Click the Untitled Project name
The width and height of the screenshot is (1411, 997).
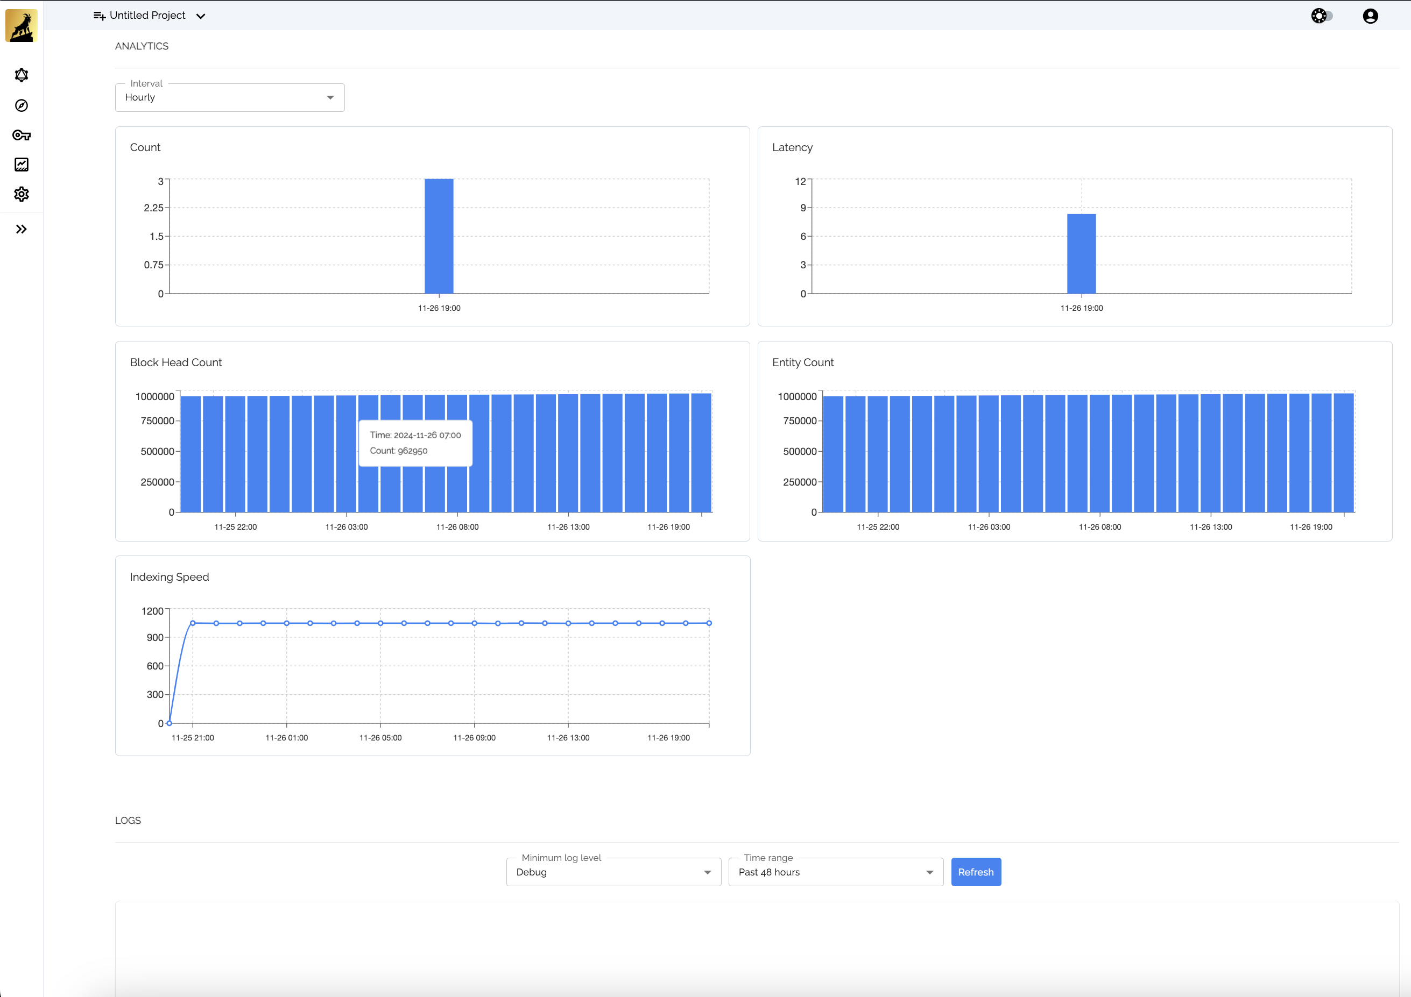[147, 16]
